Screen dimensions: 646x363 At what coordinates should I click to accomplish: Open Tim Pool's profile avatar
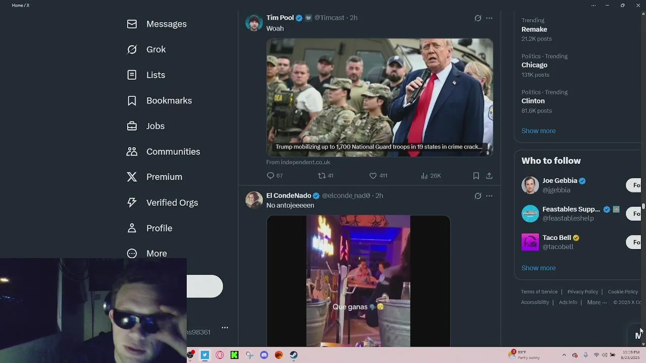pos(254,22)
